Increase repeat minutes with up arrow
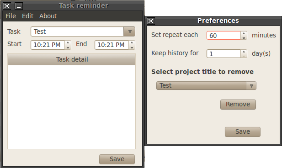 coord(244,33)
